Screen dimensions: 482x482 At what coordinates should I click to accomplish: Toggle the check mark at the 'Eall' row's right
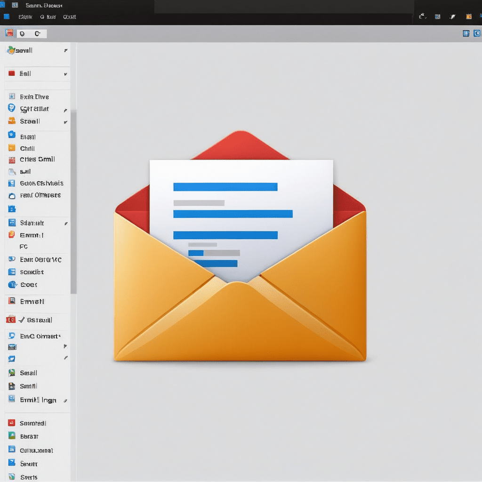[65, 74]
